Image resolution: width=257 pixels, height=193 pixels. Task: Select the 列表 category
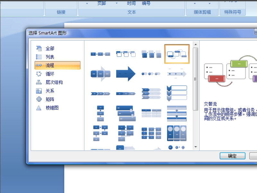click(58, 57)
